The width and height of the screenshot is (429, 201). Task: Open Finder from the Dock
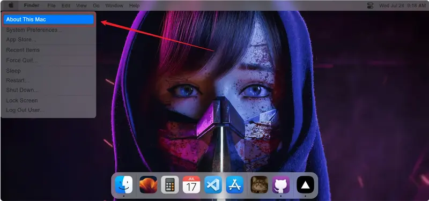[124, 184]
